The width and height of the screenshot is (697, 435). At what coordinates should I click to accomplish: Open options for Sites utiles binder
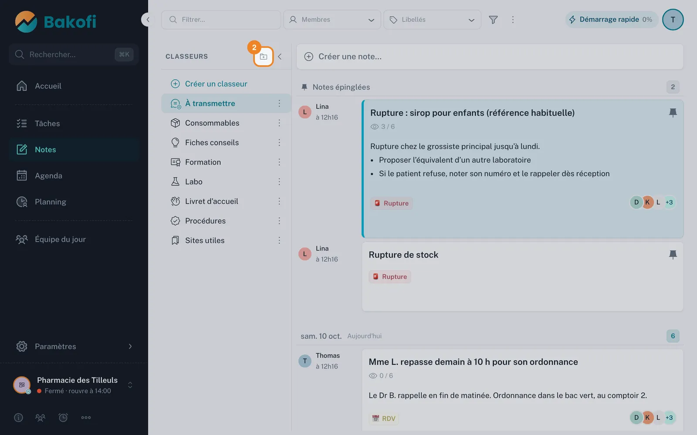click(x=279, y=241)
